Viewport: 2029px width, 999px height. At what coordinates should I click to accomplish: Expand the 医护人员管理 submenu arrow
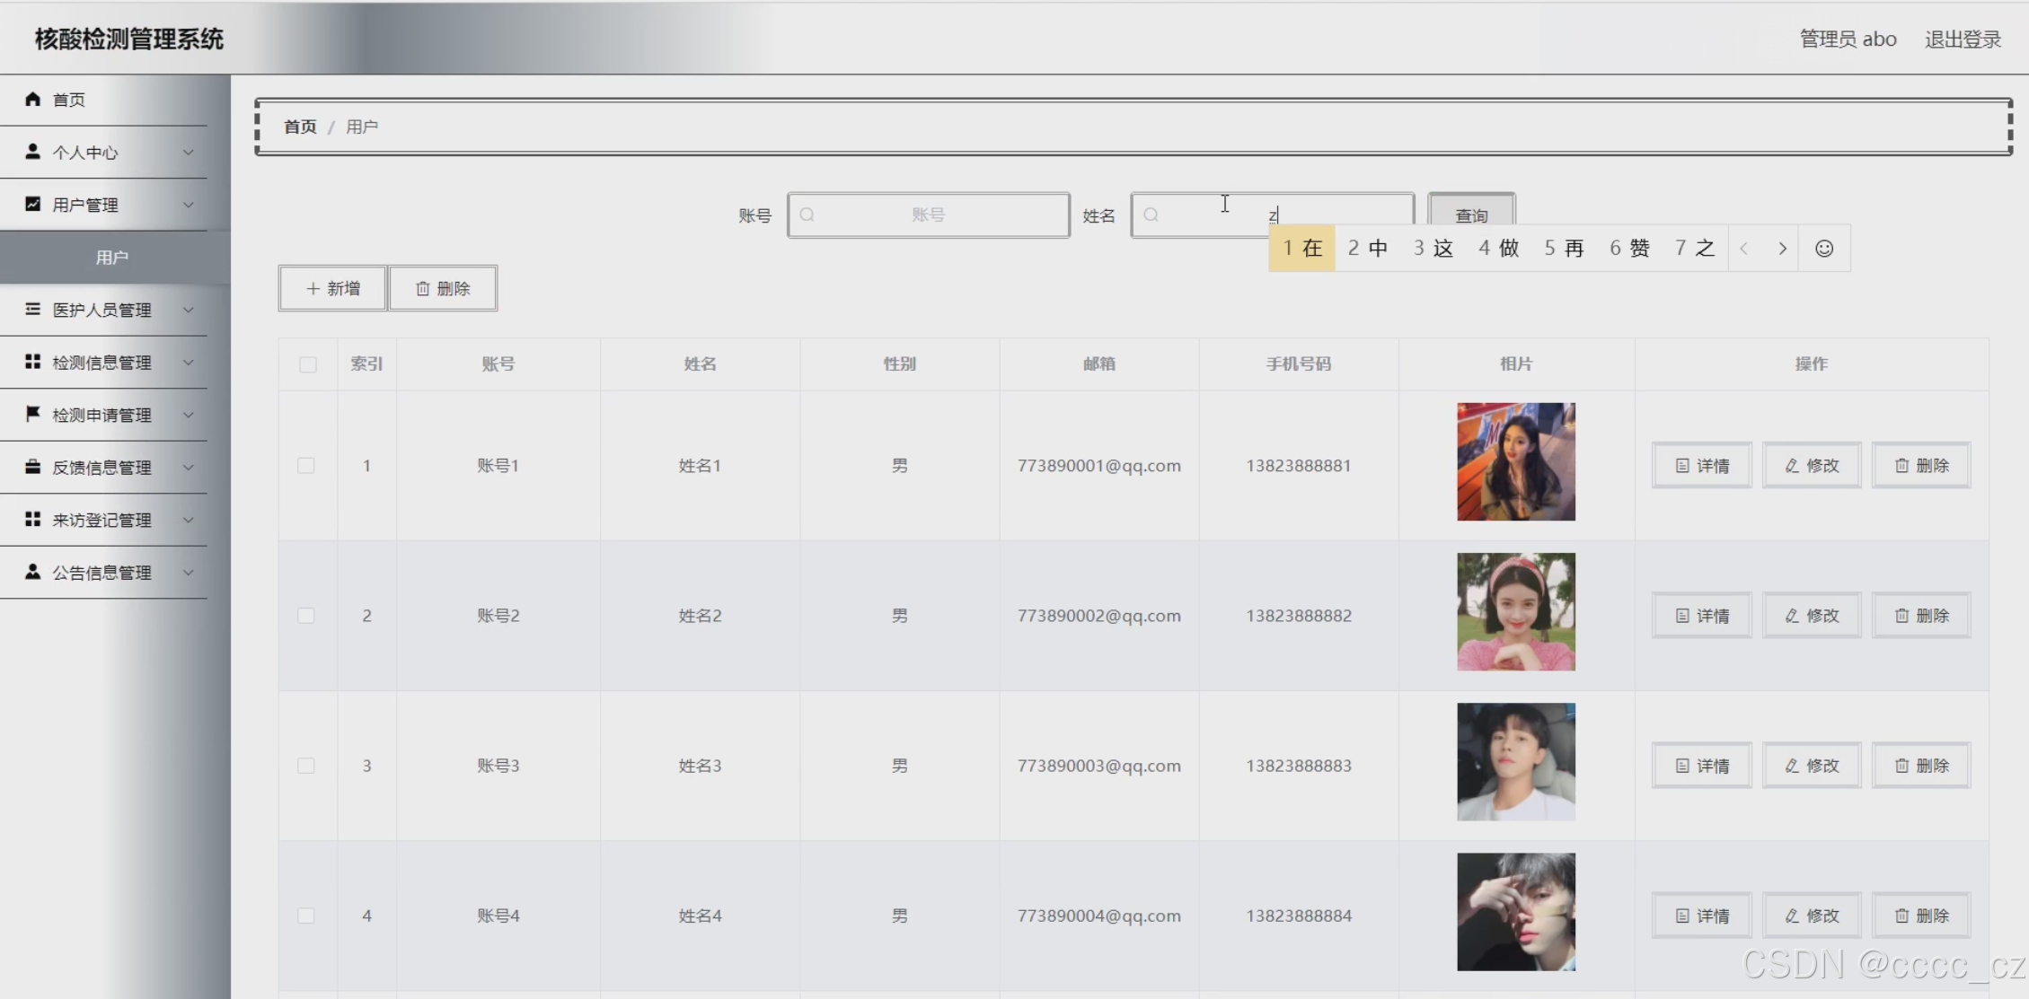pos(189,310)
